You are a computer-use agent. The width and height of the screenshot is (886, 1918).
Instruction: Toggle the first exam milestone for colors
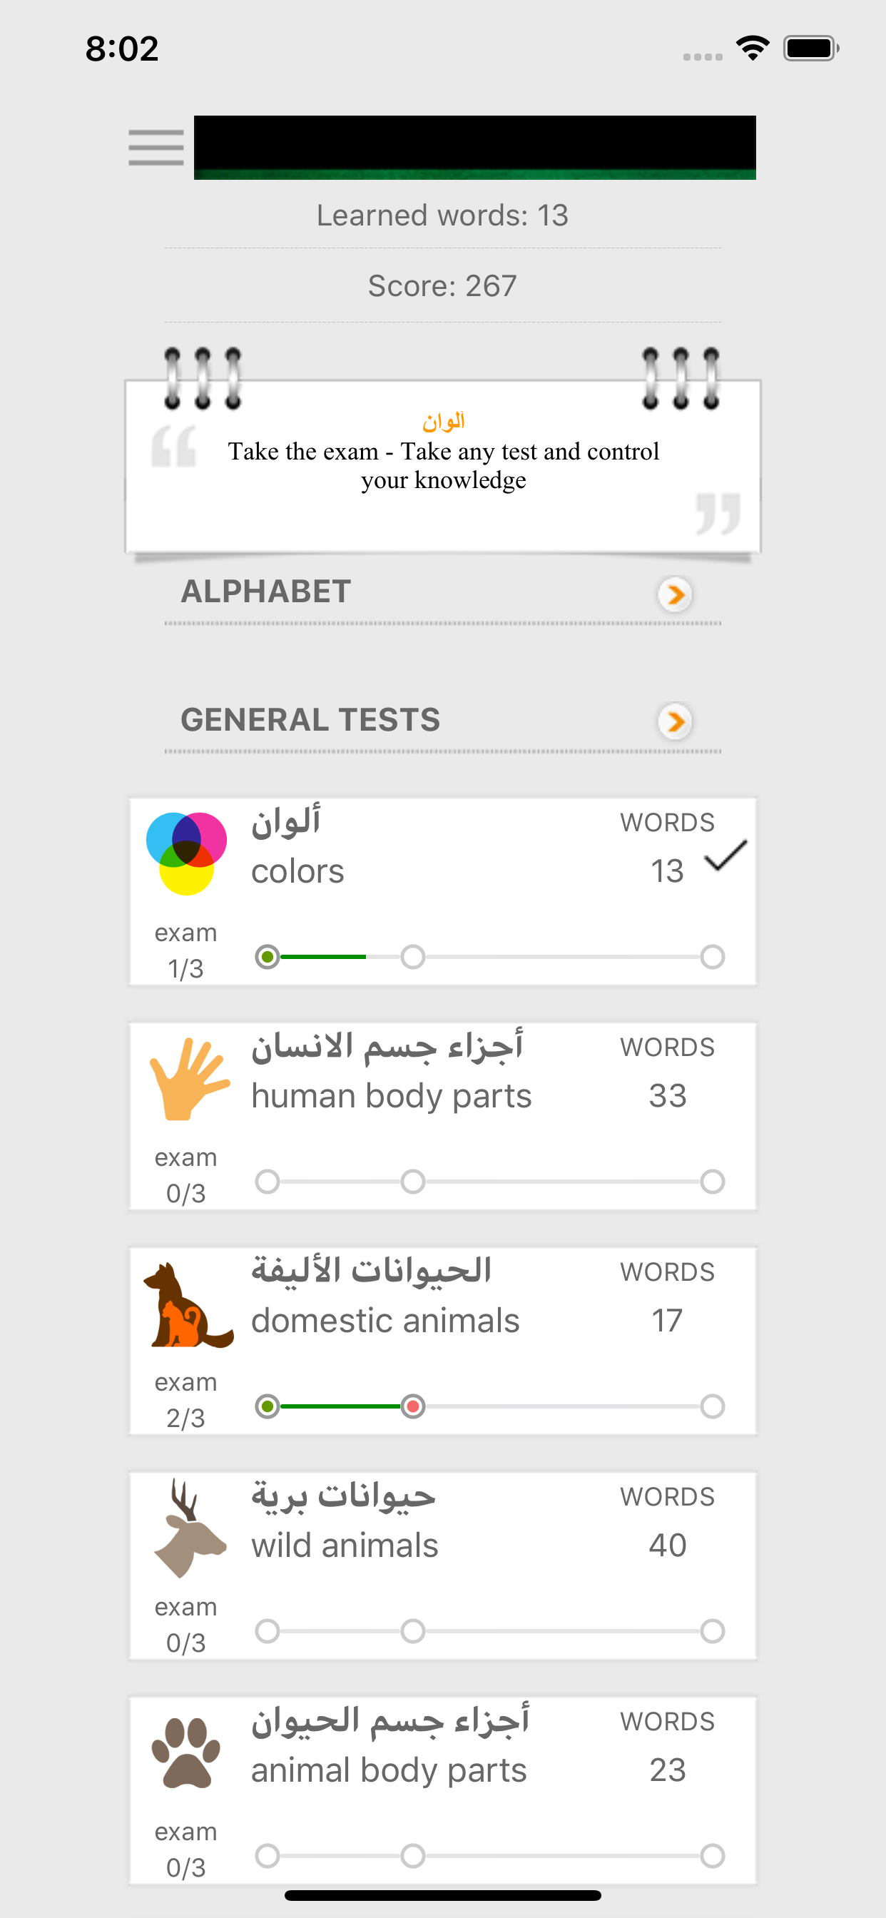coord(268,957)
